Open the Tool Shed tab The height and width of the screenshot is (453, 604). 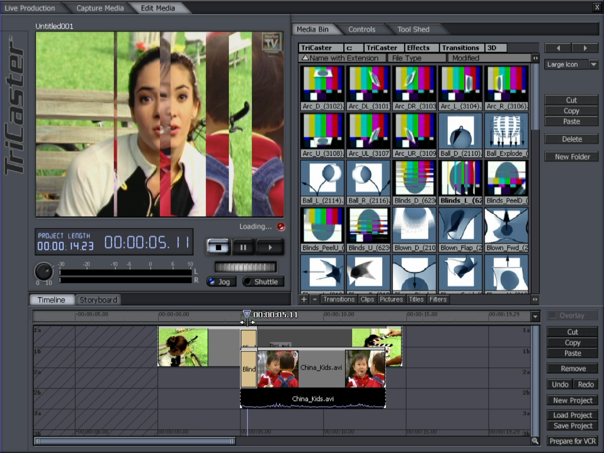pos(413,29)
